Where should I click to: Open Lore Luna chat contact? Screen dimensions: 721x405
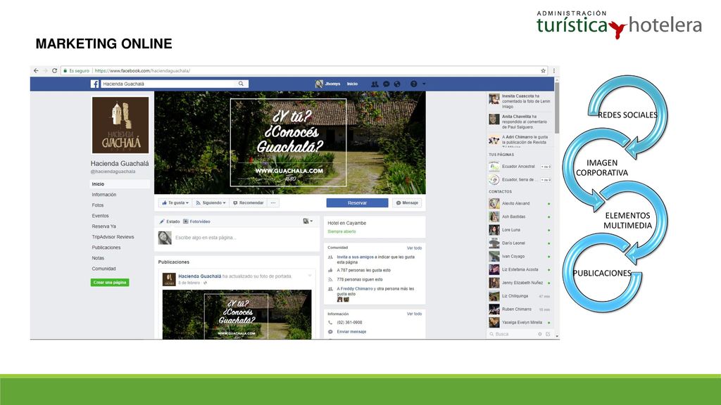pyautogui.click(x=520, y=230)
